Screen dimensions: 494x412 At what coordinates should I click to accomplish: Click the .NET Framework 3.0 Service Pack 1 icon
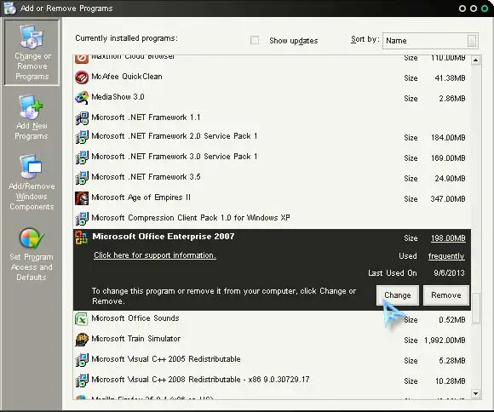(82, 157)
